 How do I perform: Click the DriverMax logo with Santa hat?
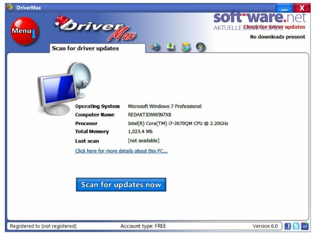96,29
